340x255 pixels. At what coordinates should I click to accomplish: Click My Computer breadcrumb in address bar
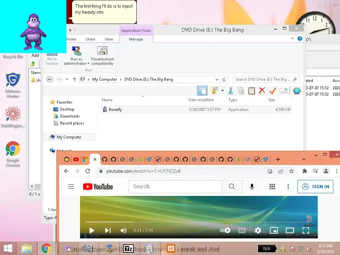[105, 79]
